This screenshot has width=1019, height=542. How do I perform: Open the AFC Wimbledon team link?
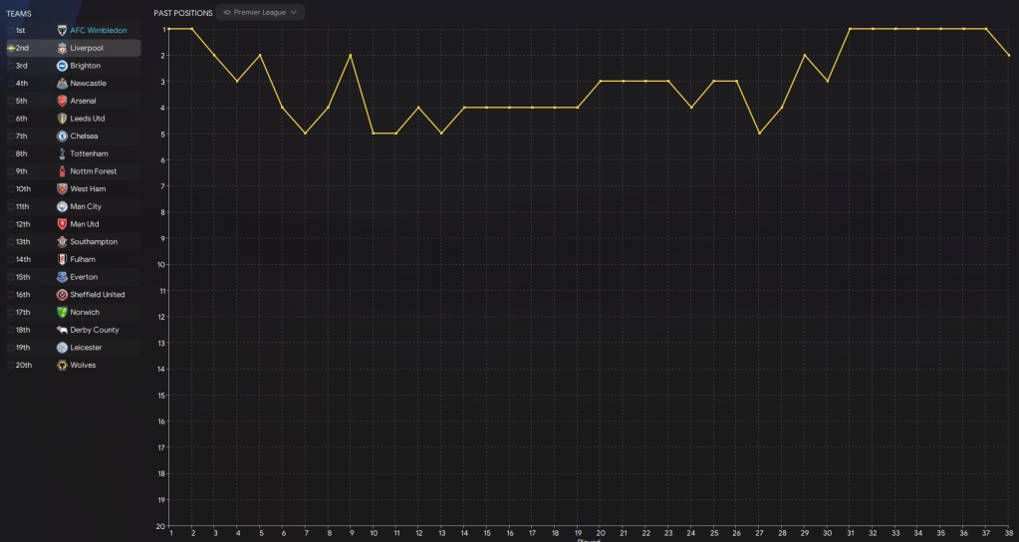click(99, 30)
